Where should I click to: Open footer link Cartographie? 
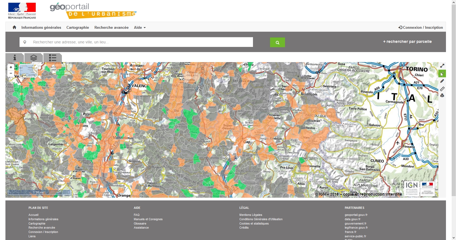point(37,223)
